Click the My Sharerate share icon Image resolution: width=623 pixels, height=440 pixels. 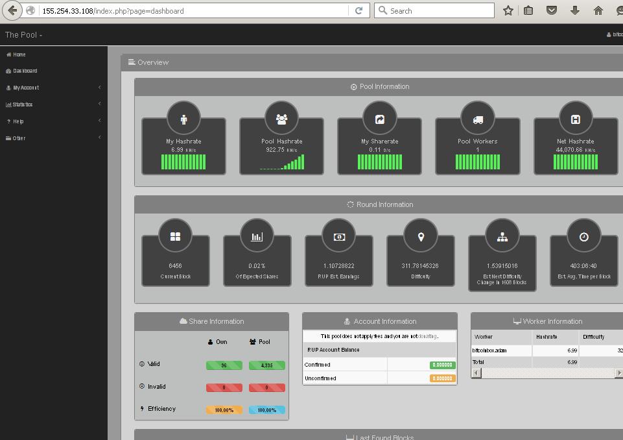tap(380, 119)
